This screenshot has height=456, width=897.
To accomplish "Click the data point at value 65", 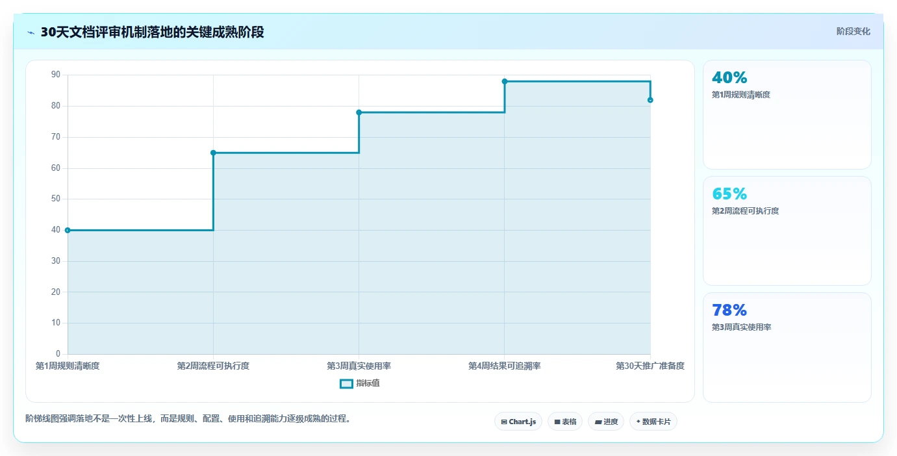I will pyautogui.click(x=213, y=153).
